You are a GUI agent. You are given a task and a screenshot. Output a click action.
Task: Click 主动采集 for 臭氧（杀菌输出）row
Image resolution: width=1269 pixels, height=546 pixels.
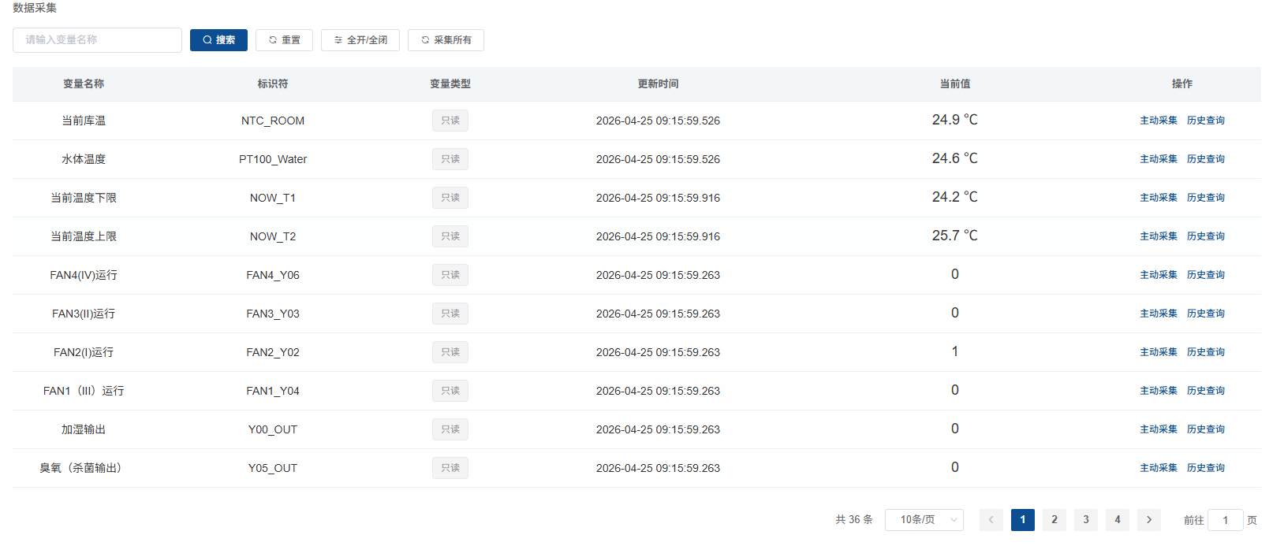coord(1159,468)
